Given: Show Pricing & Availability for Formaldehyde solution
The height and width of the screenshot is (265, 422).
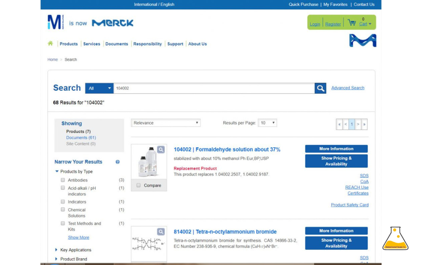Looking at the screenshot, I should 336,161.
